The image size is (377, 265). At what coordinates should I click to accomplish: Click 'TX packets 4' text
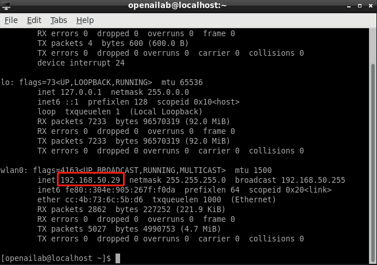(x=65, y=43)
